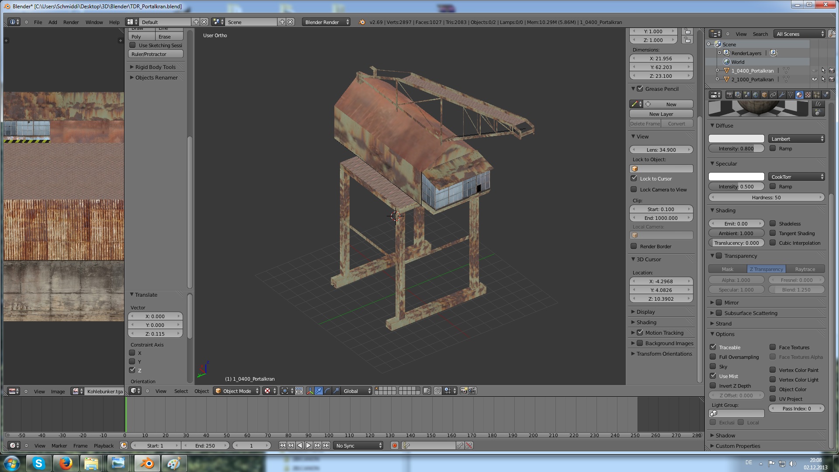Open the Texture properties tab

pos(808,95)
